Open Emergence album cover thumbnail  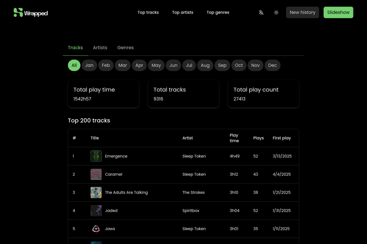coord(96,156)
